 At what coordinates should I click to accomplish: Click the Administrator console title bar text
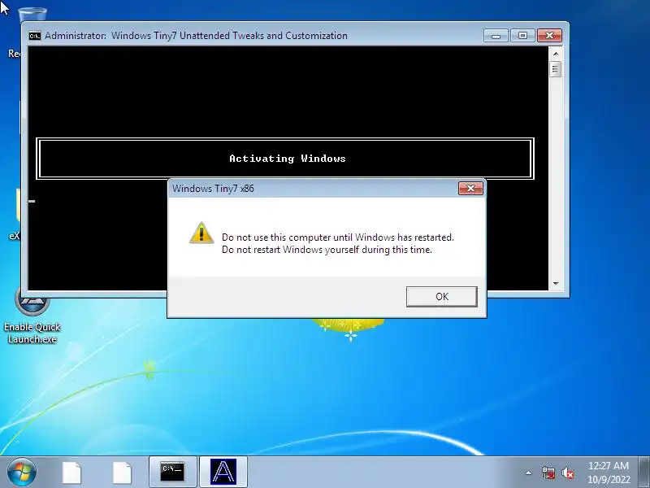[x=196, y=36]
